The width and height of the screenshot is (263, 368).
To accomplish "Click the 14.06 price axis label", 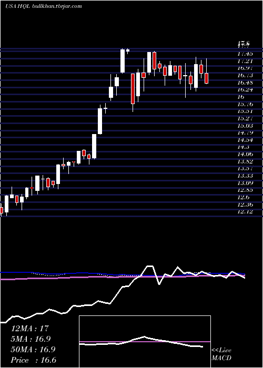I will pos(245,155).
